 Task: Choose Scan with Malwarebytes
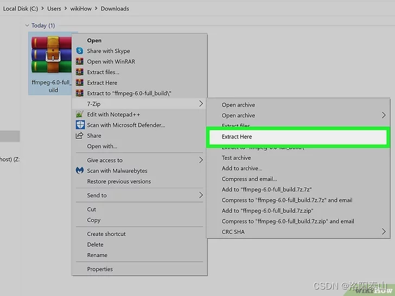click(x=139, y=171)
